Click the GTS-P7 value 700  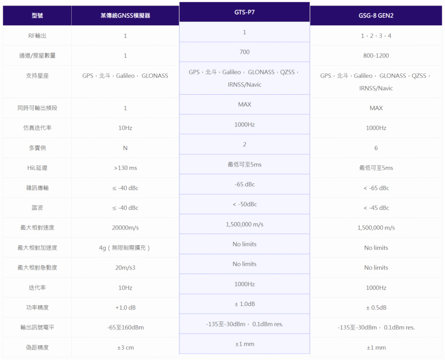point(244,52)
